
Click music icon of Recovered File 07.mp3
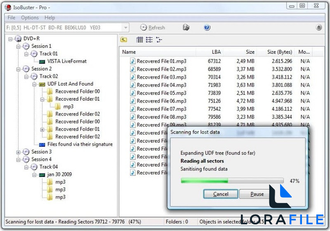tap(132, 109)
